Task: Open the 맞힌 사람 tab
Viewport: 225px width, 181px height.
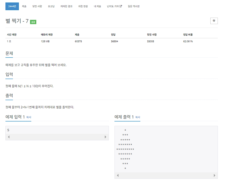Action: (37, 6)
